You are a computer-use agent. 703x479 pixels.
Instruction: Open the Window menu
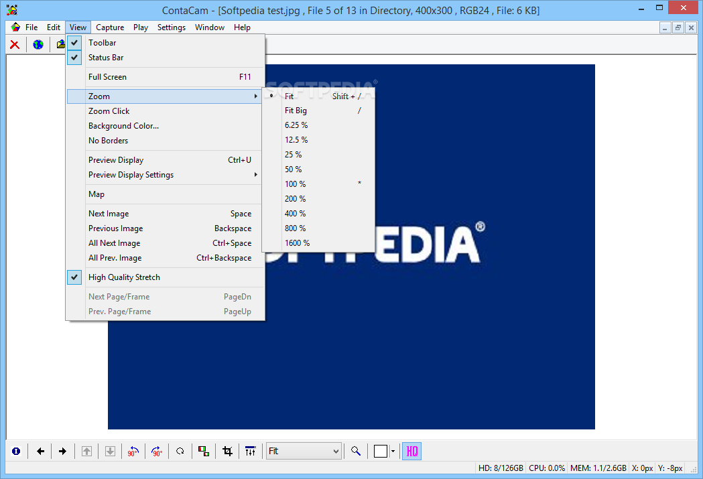209,27
